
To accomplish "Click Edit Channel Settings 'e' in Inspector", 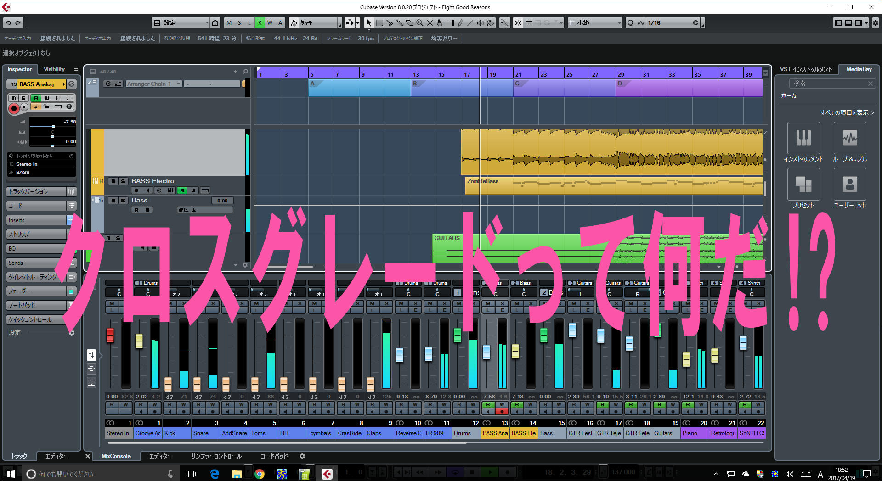I will 72,84.
